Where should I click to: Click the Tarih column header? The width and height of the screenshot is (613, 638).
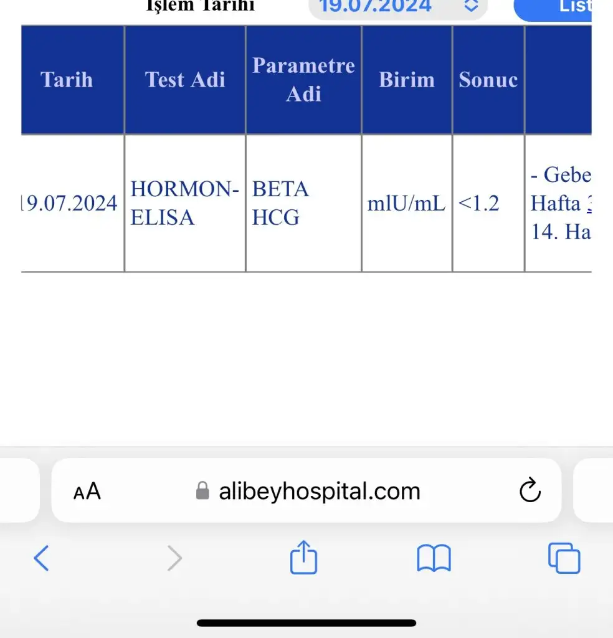coord(67,80)
